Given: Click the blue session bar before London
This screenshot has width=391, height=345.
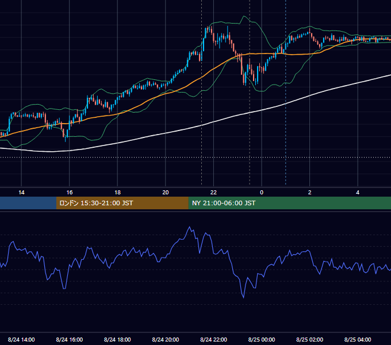Looking at the screenshot, I should (28, 203).
